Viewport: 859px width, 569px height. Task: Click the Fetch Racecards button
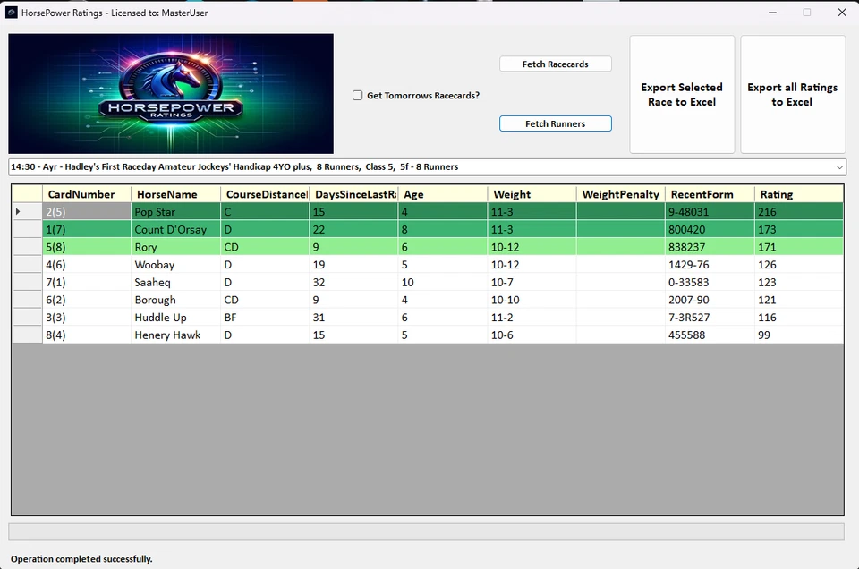tap(555, 64)
